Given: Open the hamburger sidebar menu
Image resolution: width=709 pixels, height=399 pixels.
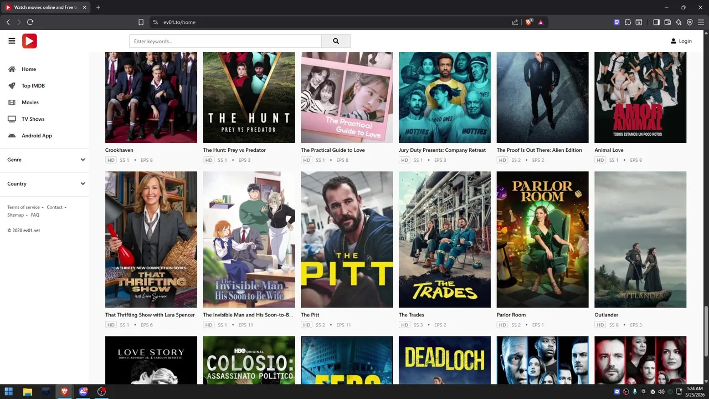Looking at the screenshot, I should [12, 41].
